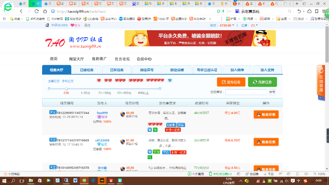329x185 pixels.
Task: Expand the 信息 (1) dropdown
Action: pyautogui.click(x=257, y=25)
